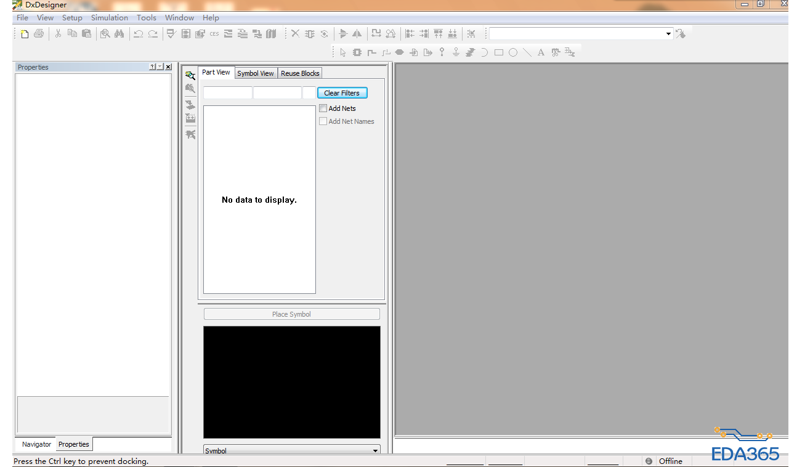
Task: Select the Add Text tool
Action: [541, 52]
